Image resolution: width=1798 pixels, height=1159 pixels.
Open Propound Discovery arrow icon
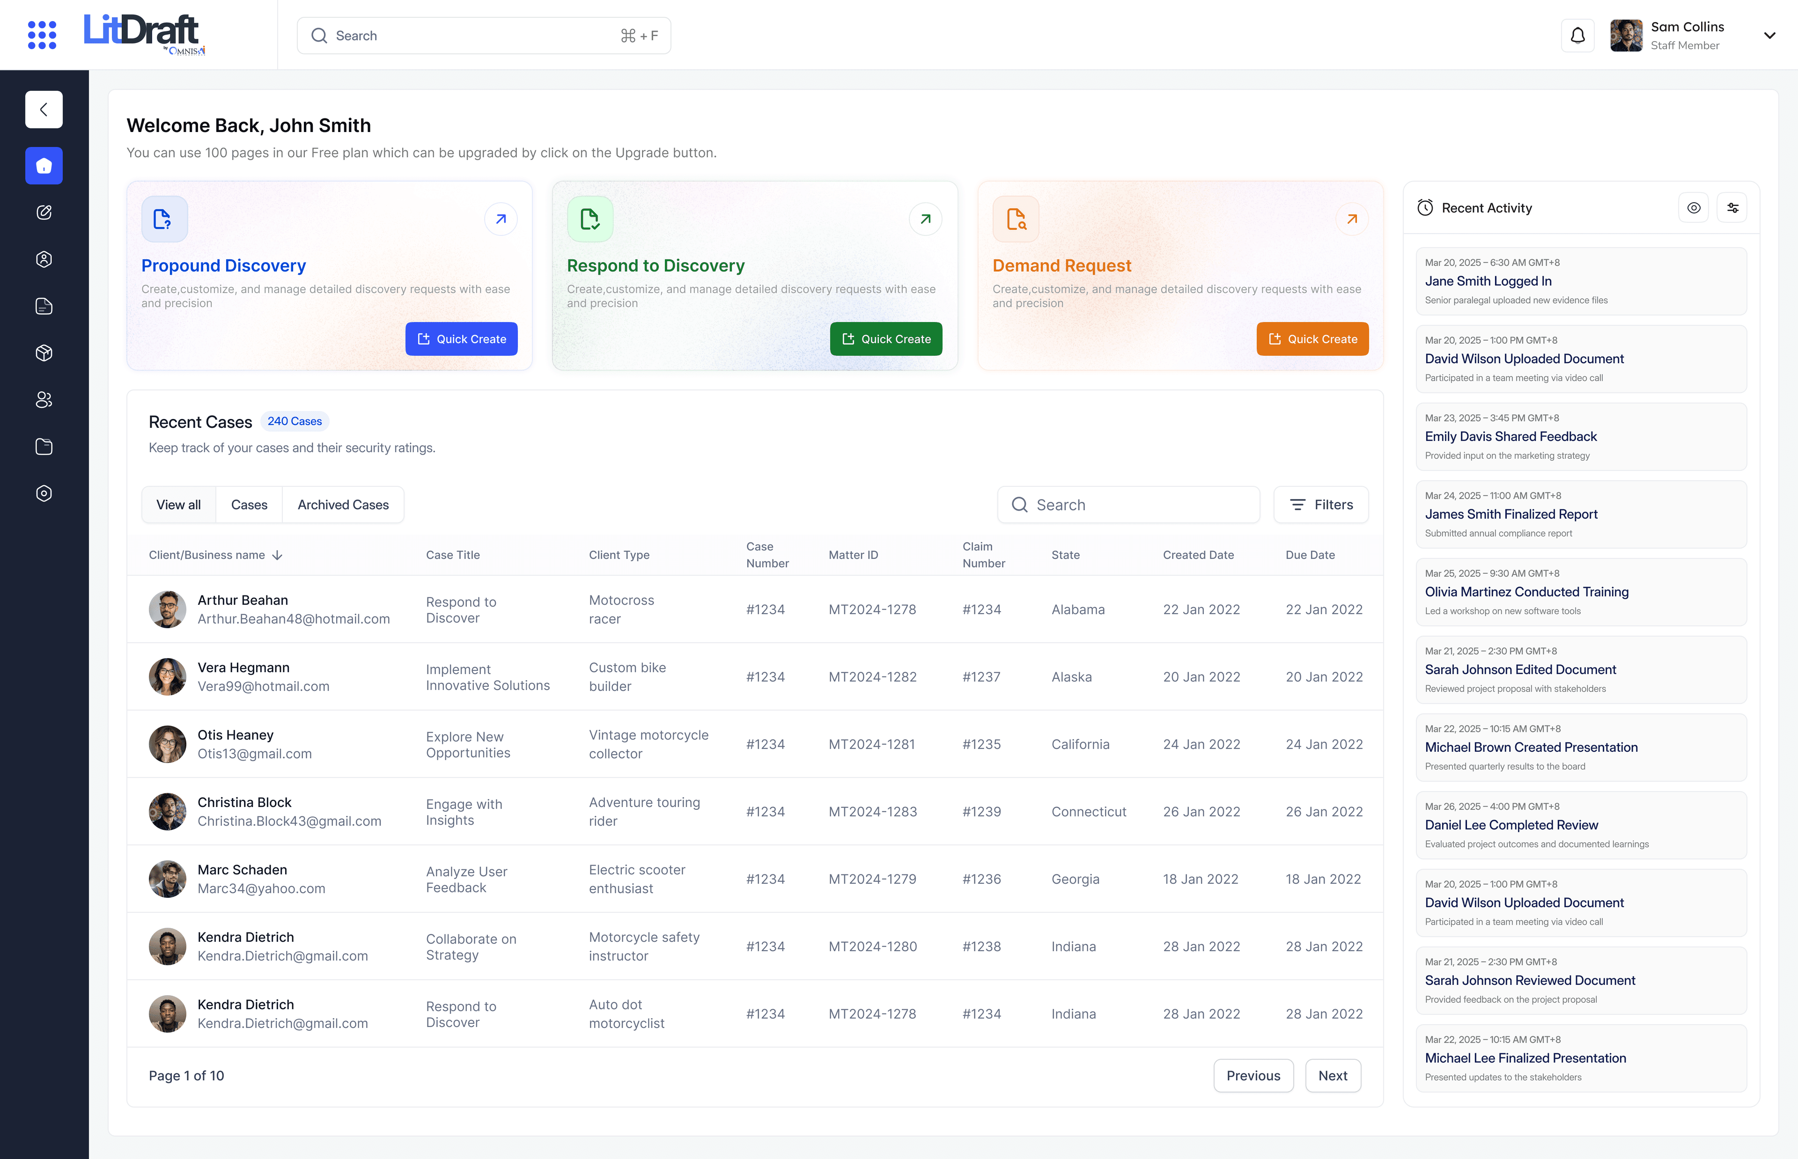coord(501,219)
